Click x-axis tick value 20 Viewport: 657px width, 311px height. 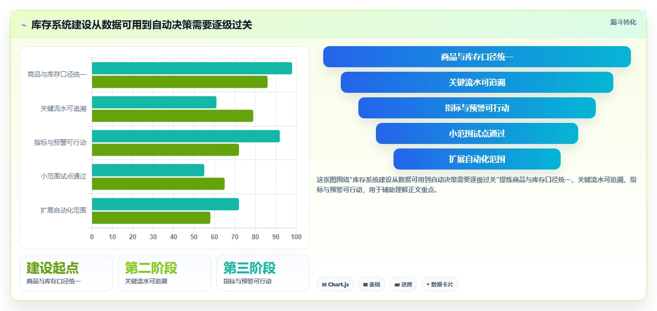click(x=133, y=237)
